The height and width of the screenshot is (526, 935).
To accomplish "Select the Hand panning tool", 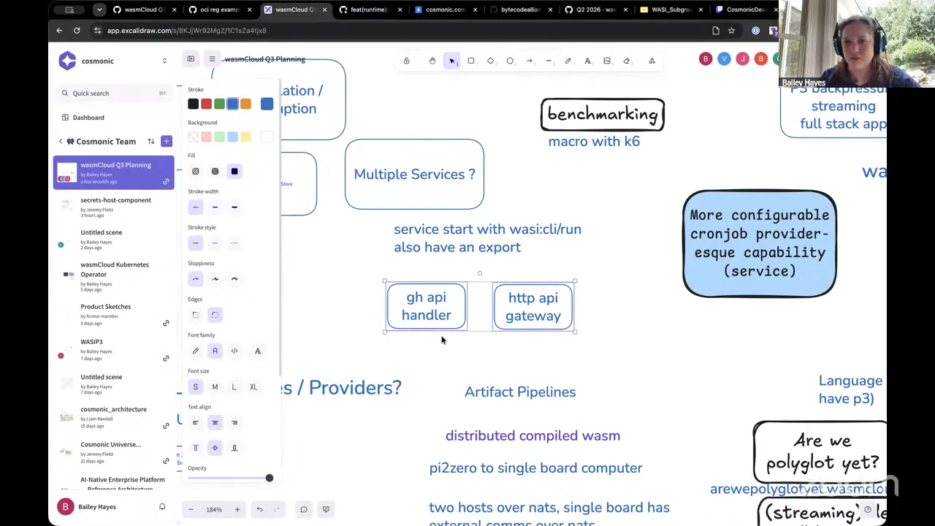I will 432,61.
